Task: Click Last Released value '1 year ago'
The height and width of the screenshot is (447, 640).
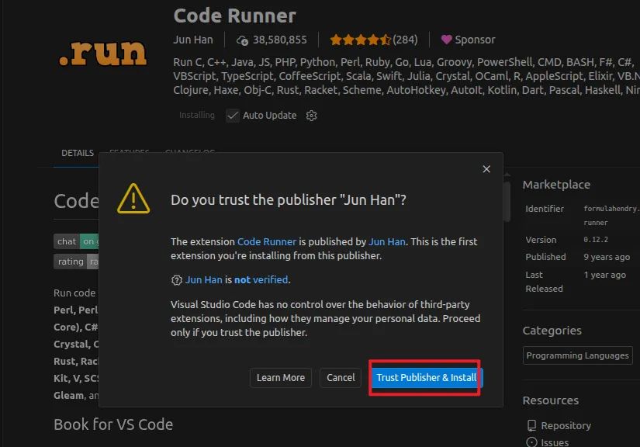Action: click(604, 275)
